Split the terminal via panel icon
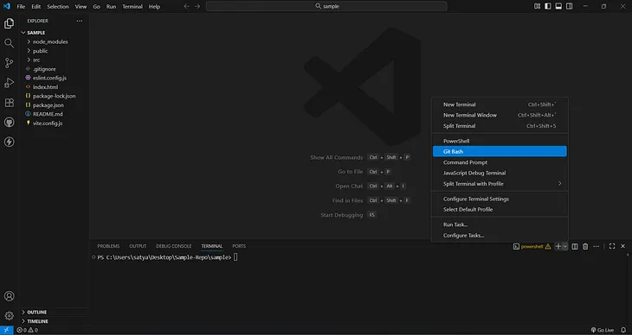 pos(575,247)
